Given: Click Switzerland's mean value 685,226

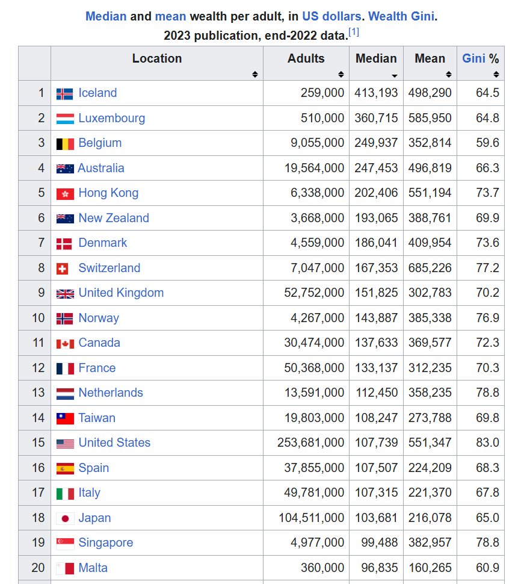Looking at the screenshot, I should click(430, 268).
